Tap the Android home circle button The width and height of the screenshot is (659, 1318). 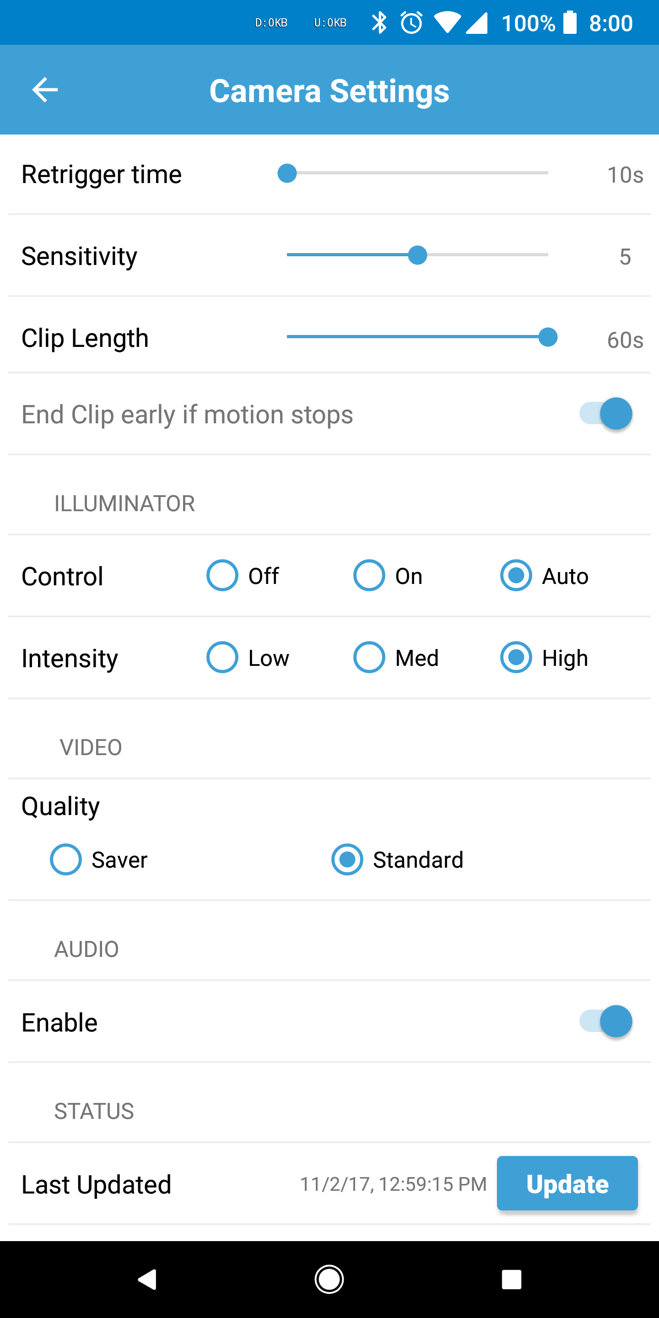(329, 1279)
